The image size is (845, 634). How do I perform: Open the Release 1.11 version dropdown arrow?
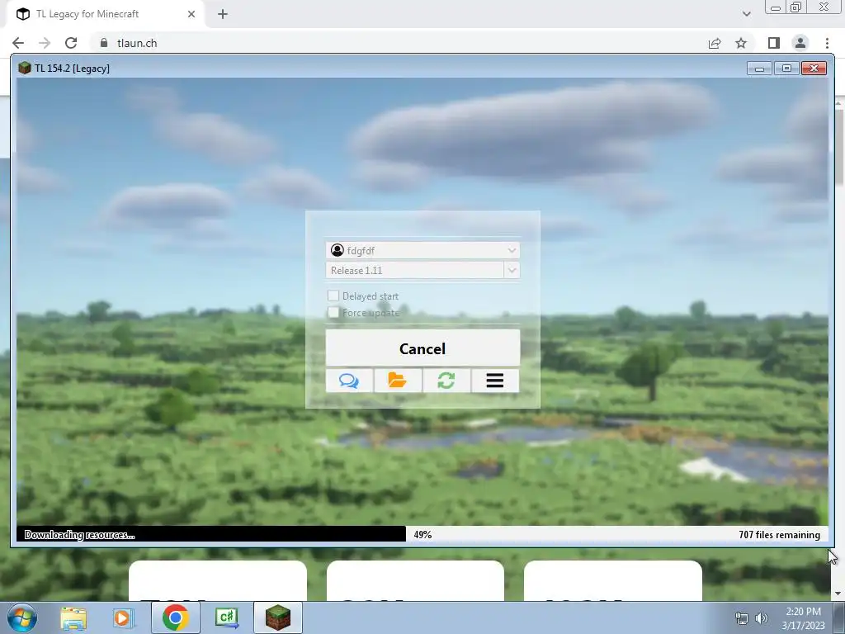point(512,270)
